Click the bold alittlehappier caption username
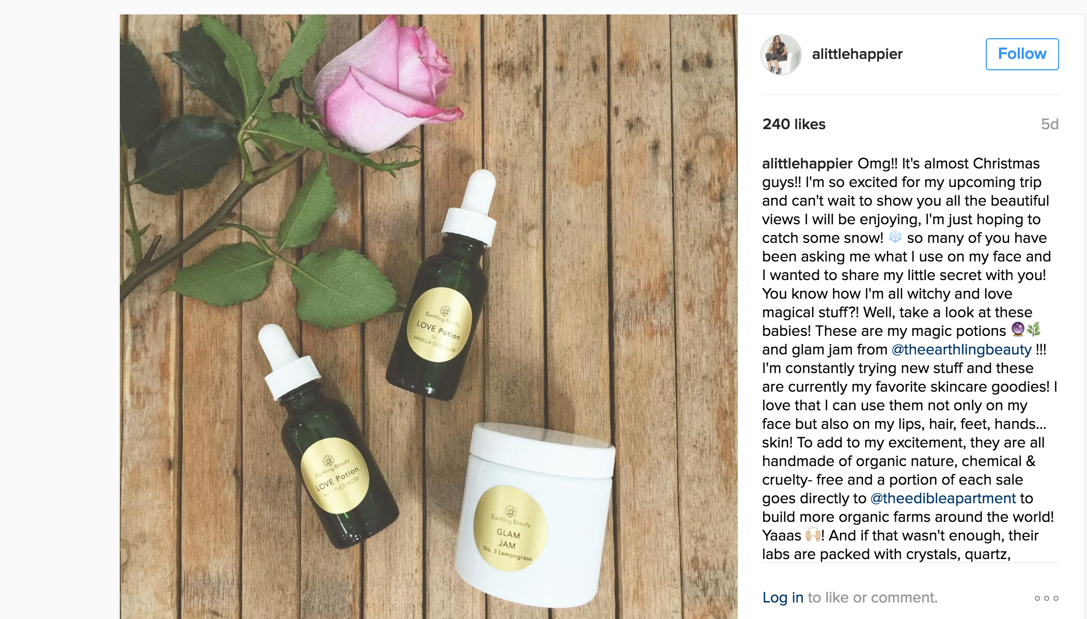The width and height of the screenshot is (1087, 619). click(x=807, y=163)
